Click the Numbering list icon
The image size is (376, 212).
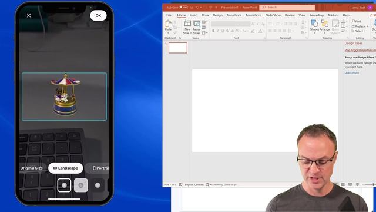point(278,24)
